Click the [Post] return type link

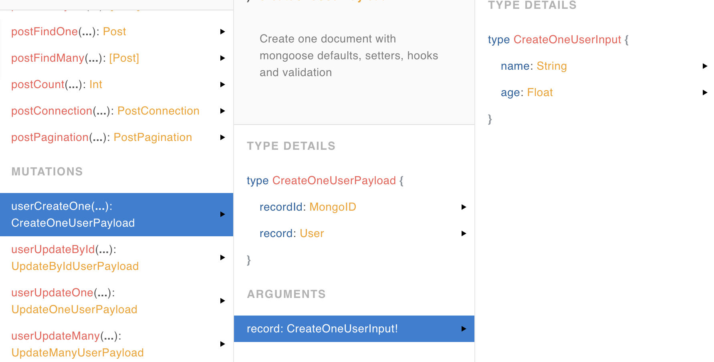click(x=124, y=58)
